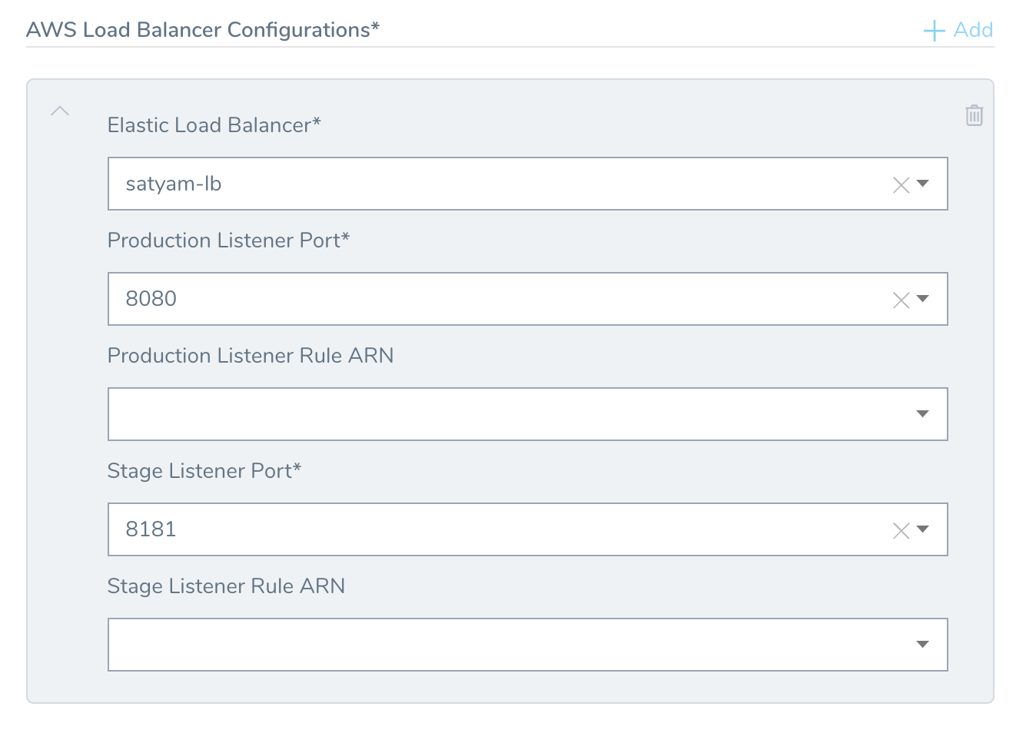Click the Elastic Load Balancer label
Screen dimensions: 1016x733
pos(214,125)
